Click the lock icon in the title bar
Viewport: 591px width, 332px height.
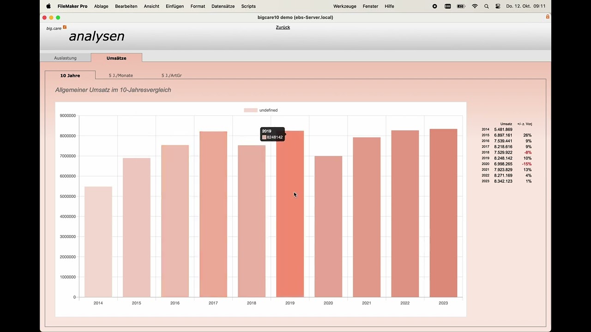pyautogui.click(x=548, y=17)
